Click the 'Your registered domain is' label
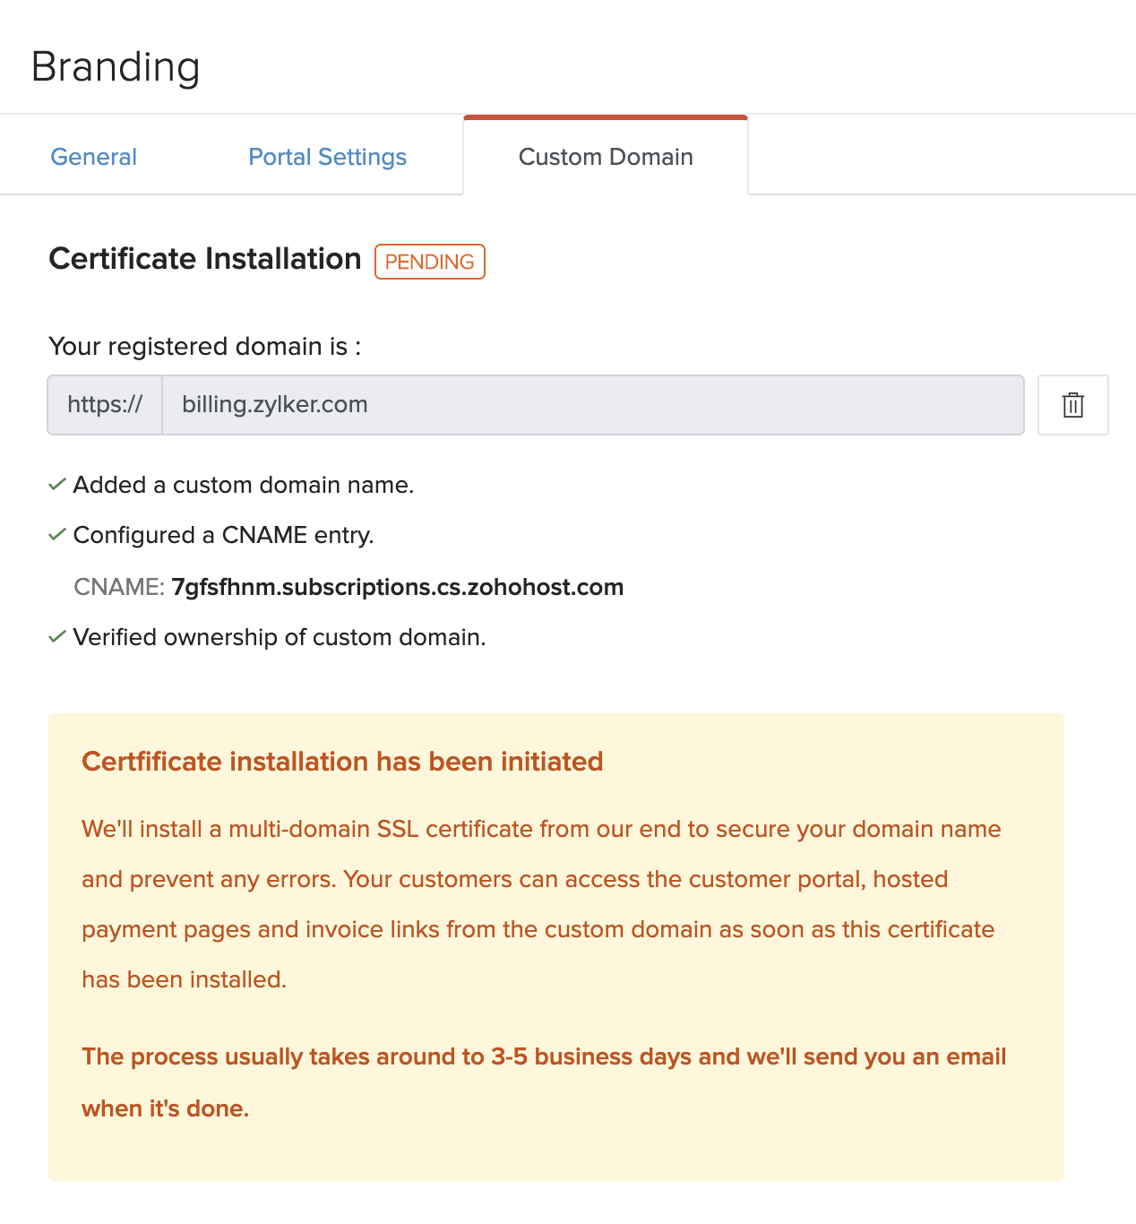Viewport: 1136px width, 1224px height. point(205,346)
